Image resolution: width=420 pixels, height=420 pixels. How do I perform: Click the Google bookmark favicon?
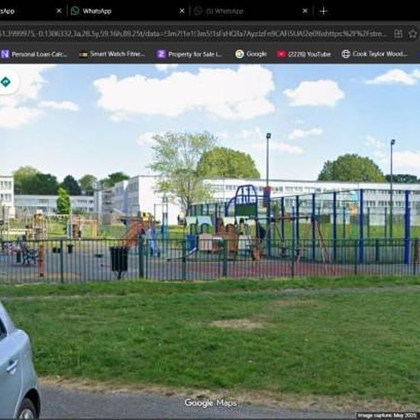click(240, 54)
